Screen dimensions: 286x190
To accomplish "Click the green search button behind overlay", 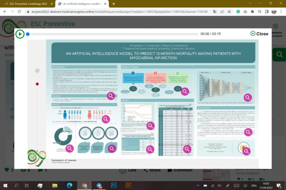I will pos(279,54).
